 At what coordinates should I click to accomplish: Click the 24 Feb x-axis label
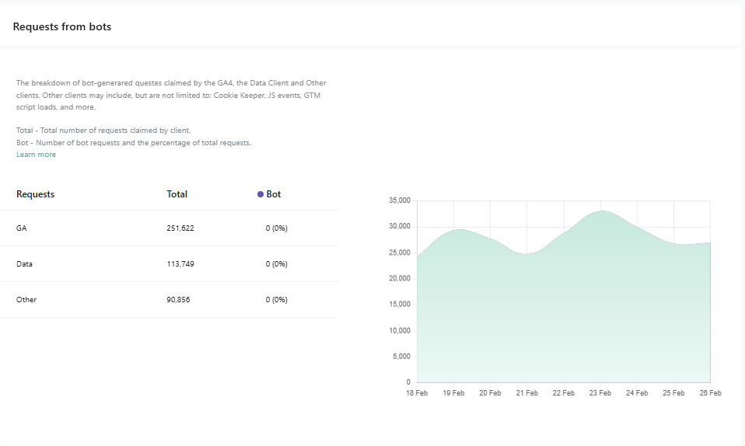(x=637, y=393)
